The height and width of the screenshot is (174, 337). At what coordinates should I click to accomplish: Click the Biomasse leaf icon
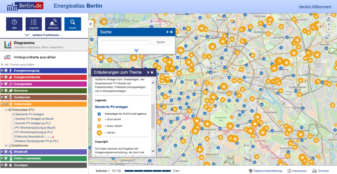point(10,91)
